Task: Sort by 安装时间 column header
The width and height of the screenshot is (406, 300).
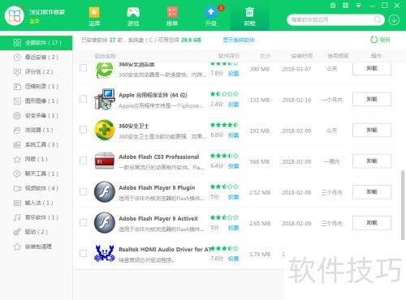Action: point(302,56)
